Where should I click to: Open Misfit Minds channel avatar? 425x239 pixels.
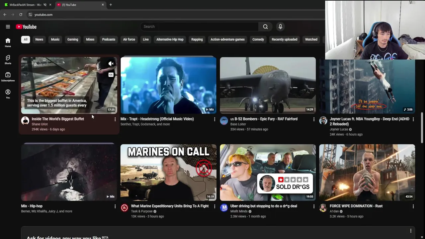coord(224,208)
